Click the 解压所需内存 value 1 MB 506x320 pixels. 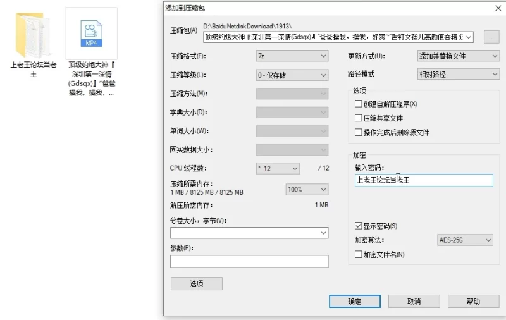(321, 205)
